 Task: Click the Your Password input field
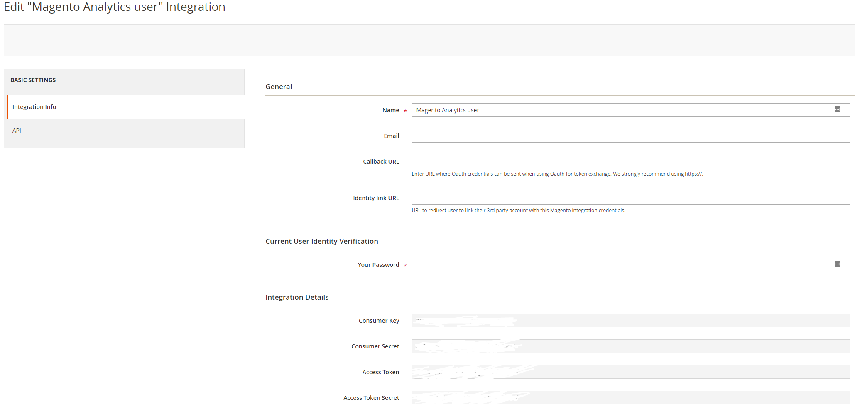[581, 264]
